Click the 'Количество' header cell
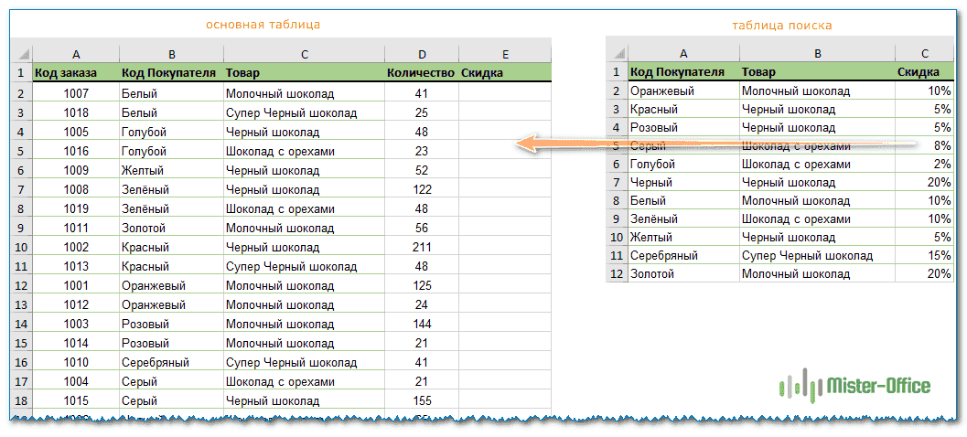This screenshot has width=967, height=437. point(421,73)
